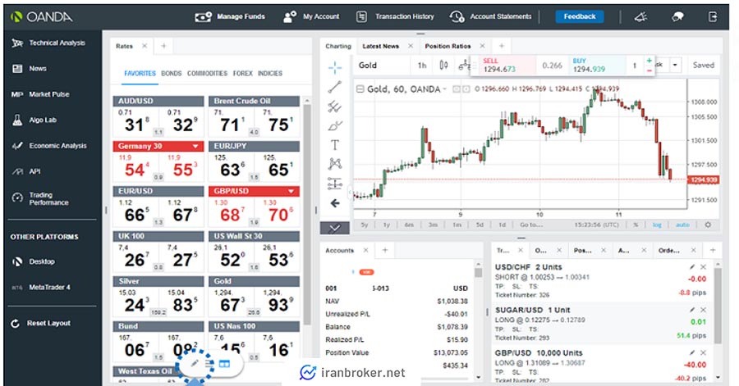Click the Feedback button
The image size is (739, 386).
point(579,16)
